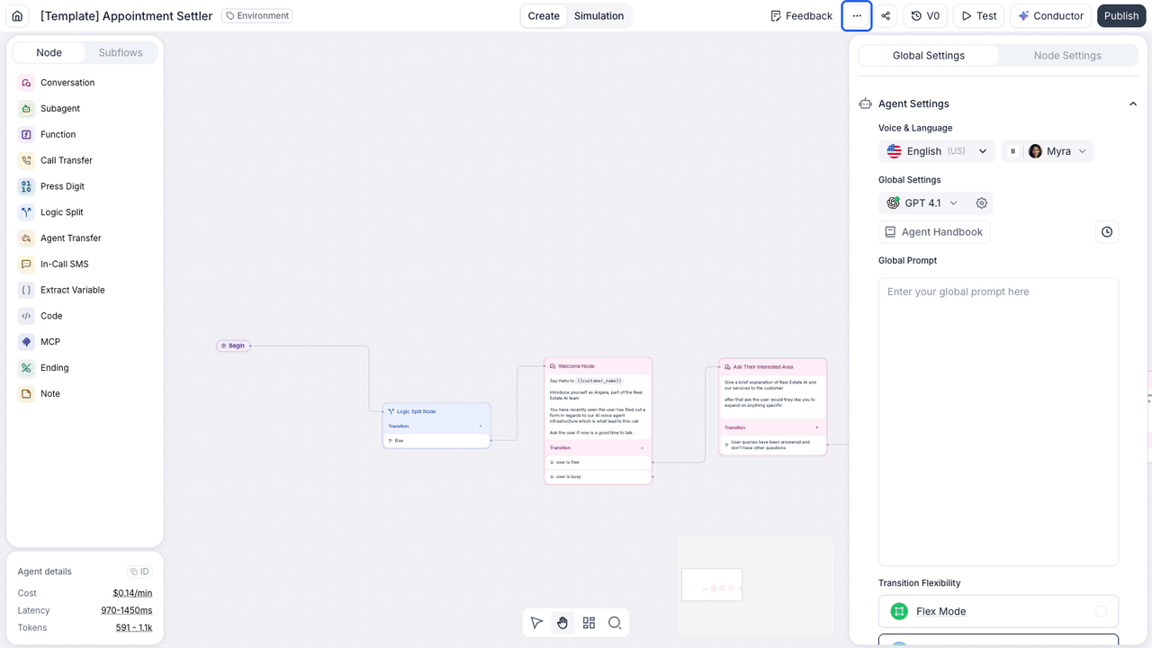The height and width of the screenshot is (648, 1152).
Task: Click the $0.14/min cost value
Action: pos(132,593)
